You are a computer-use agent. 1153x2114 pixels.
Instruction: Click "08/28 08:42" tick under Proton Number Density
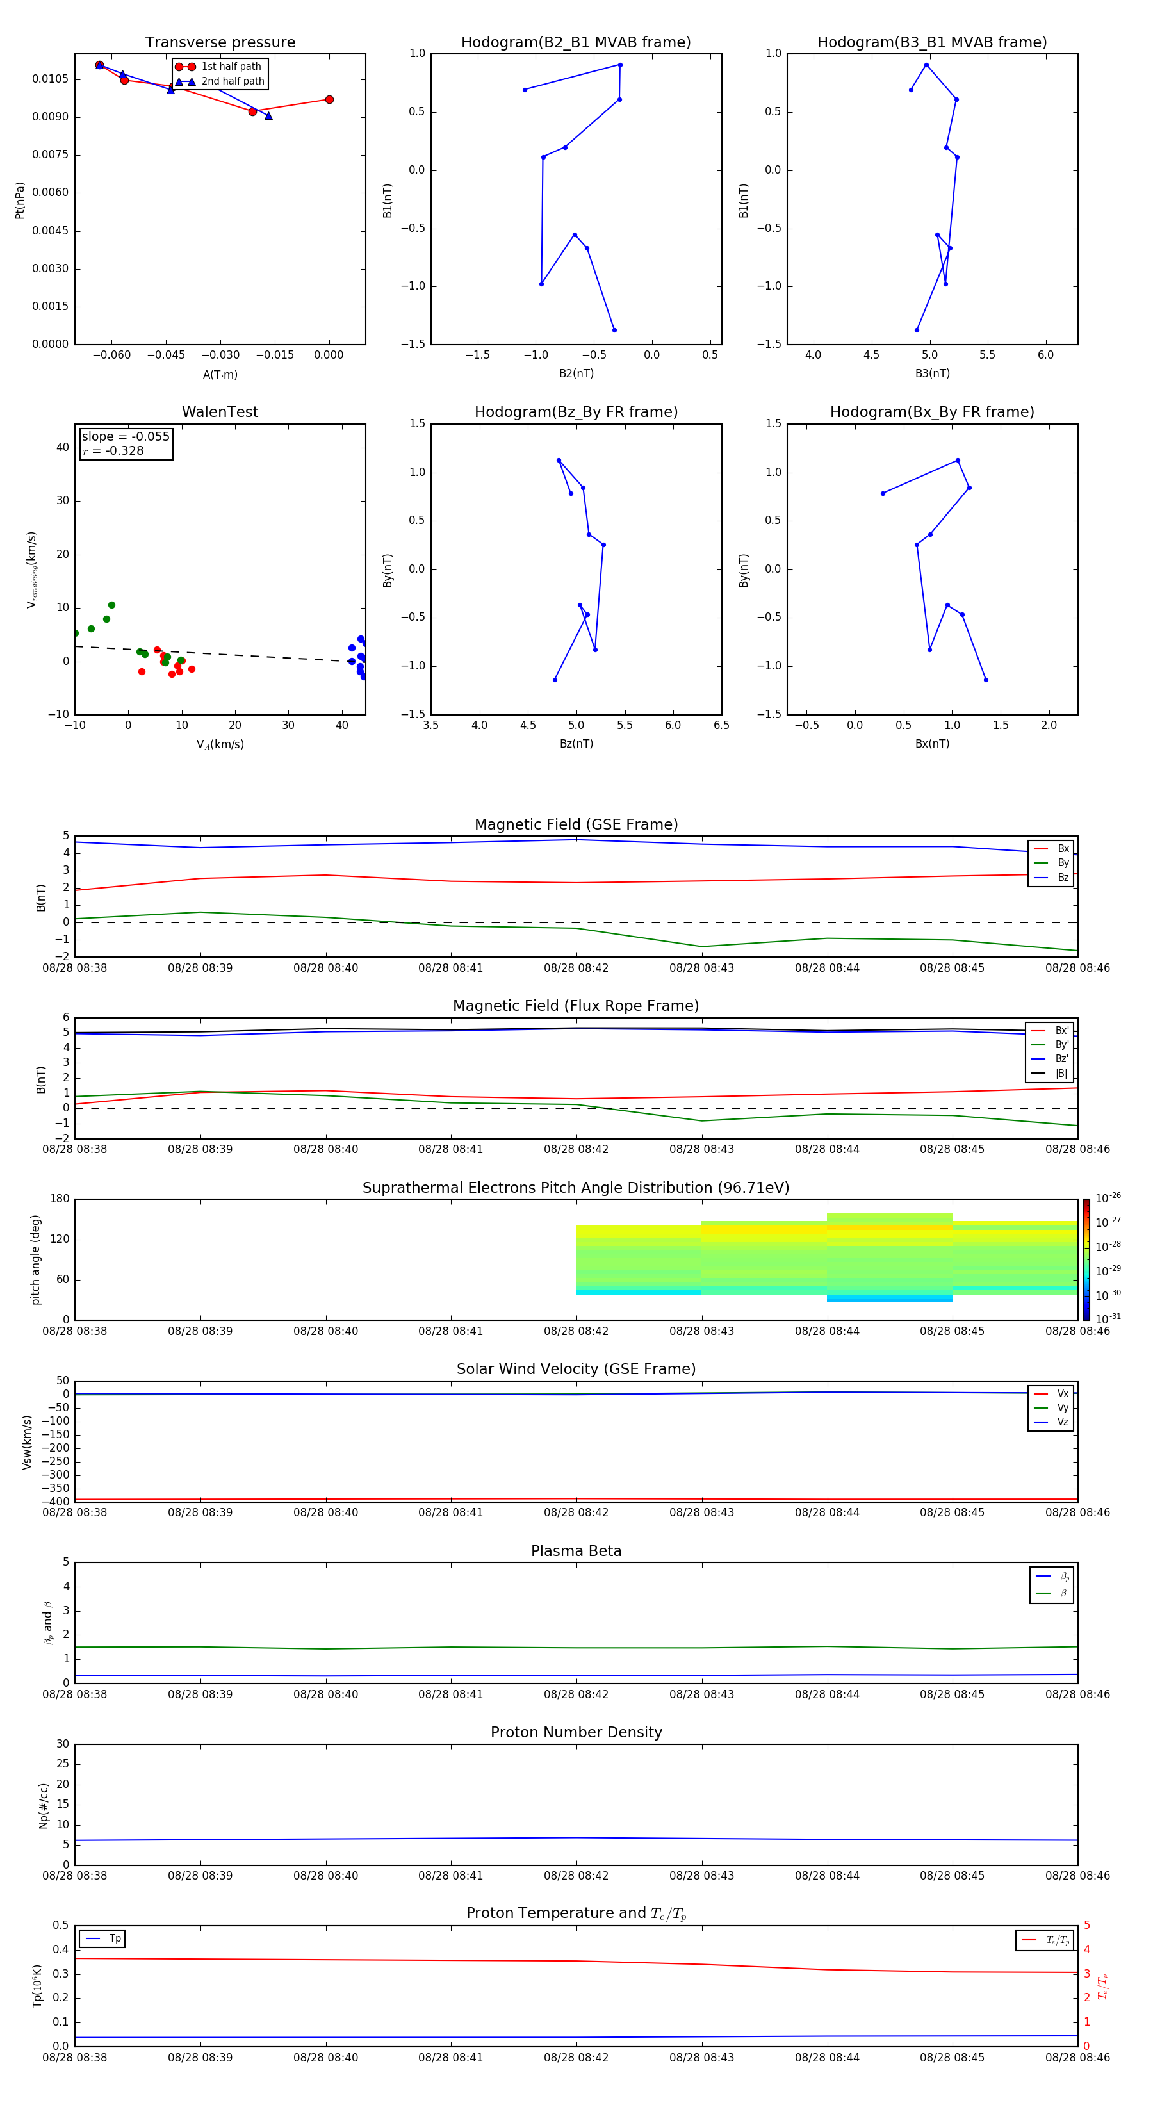576,1876
